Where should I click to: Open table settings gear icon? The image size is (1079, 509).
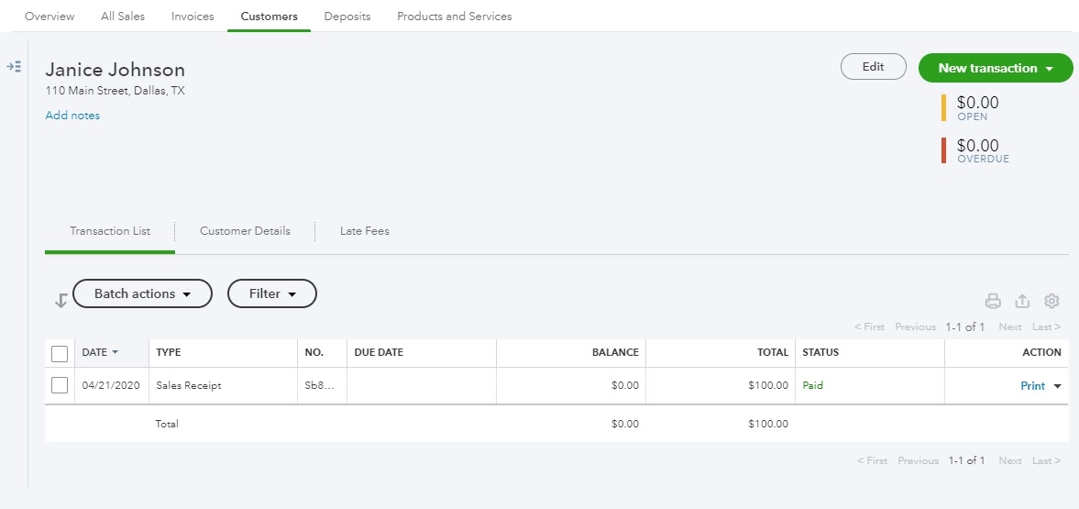(x=1051, y=301)
